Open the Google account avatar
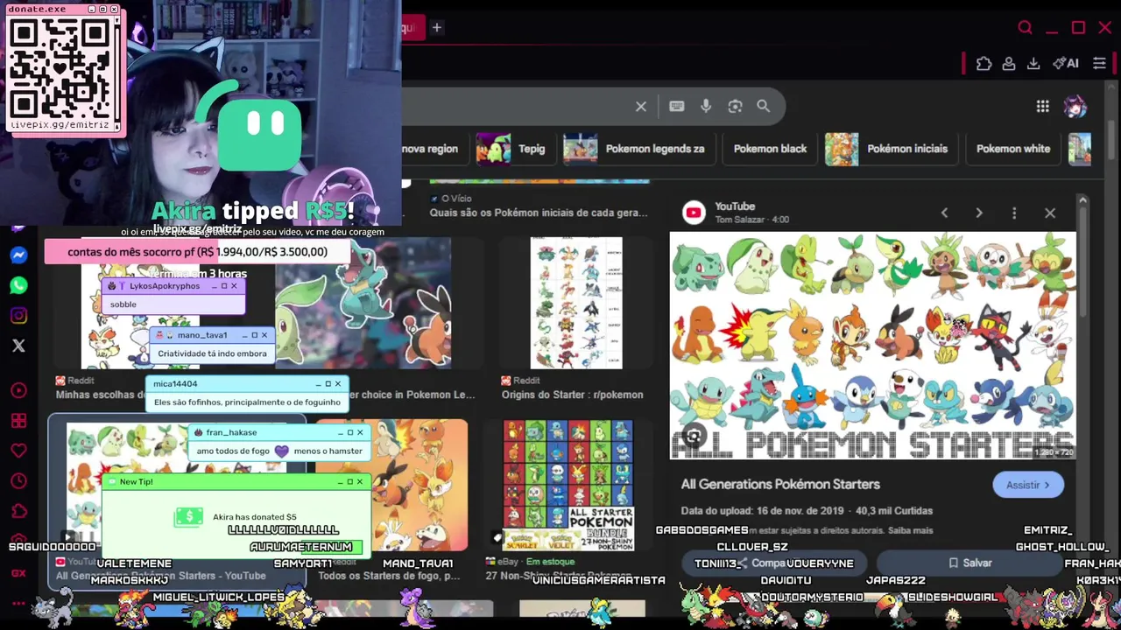 [1075, 107]
